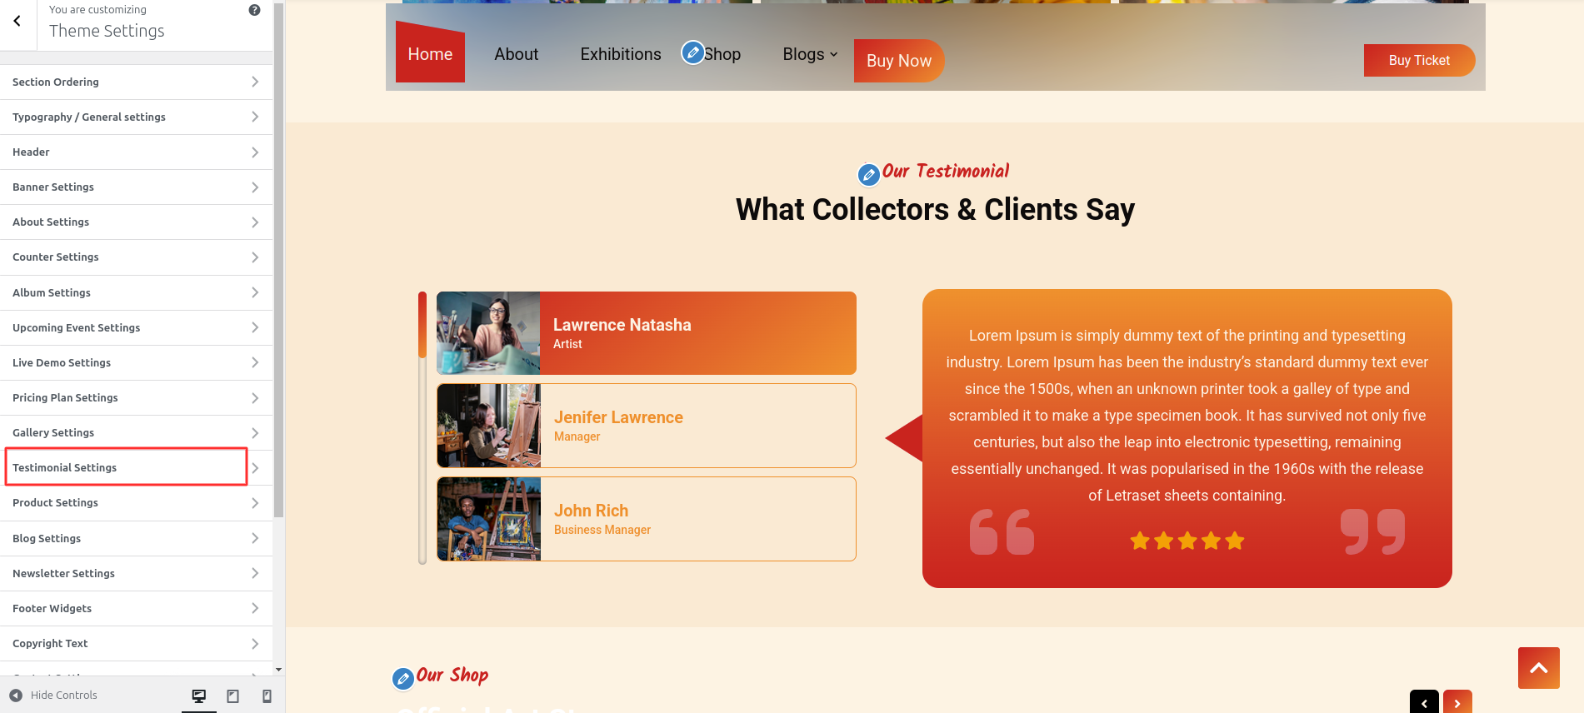The image size is (1584, 713).
Task: Open Header settings section
Action: click(x=136, y=152)
